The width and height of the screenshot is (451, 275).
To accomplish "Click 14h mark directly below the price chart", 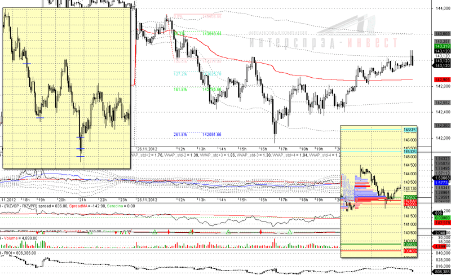I will coord(222,149).
